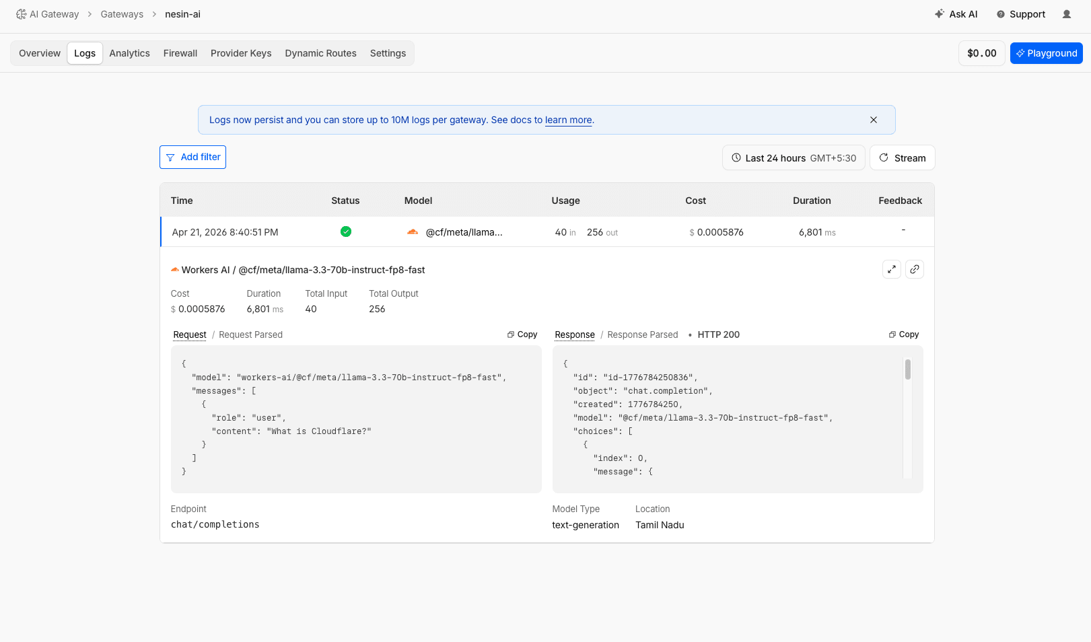The height and width of the screenshot is (642, 1091).
Task: Click the AI Gateway breadcrumb icon
Action: click(22, 14)
